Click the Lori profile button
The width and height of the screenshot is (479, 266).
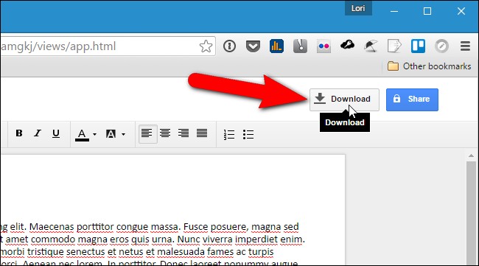358,8
